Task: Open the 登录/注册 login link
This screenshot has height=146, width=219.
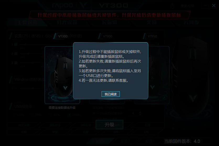Action: coord(187,6)
